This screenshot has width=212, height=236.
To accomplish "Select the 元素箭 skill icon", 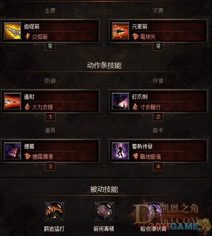I will [x=120, y=31].
